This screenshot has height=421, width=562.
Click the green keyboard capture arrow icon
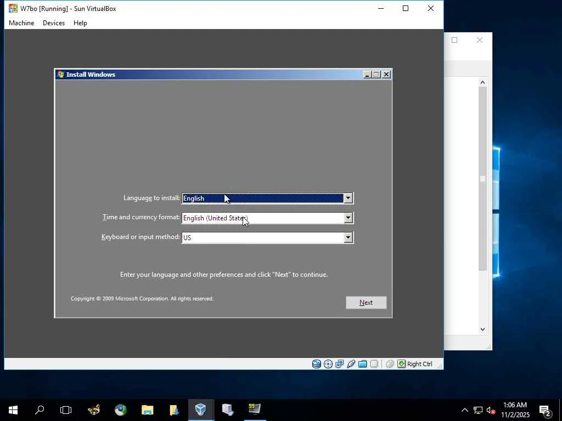(401, 364)
